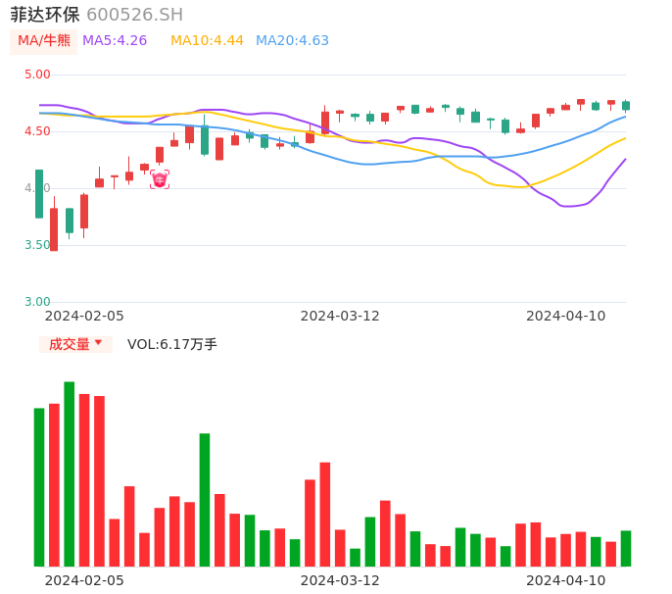Click the bull market marker icon on the chart
This screenshot has height=594, width=672.
pos(160,179)
